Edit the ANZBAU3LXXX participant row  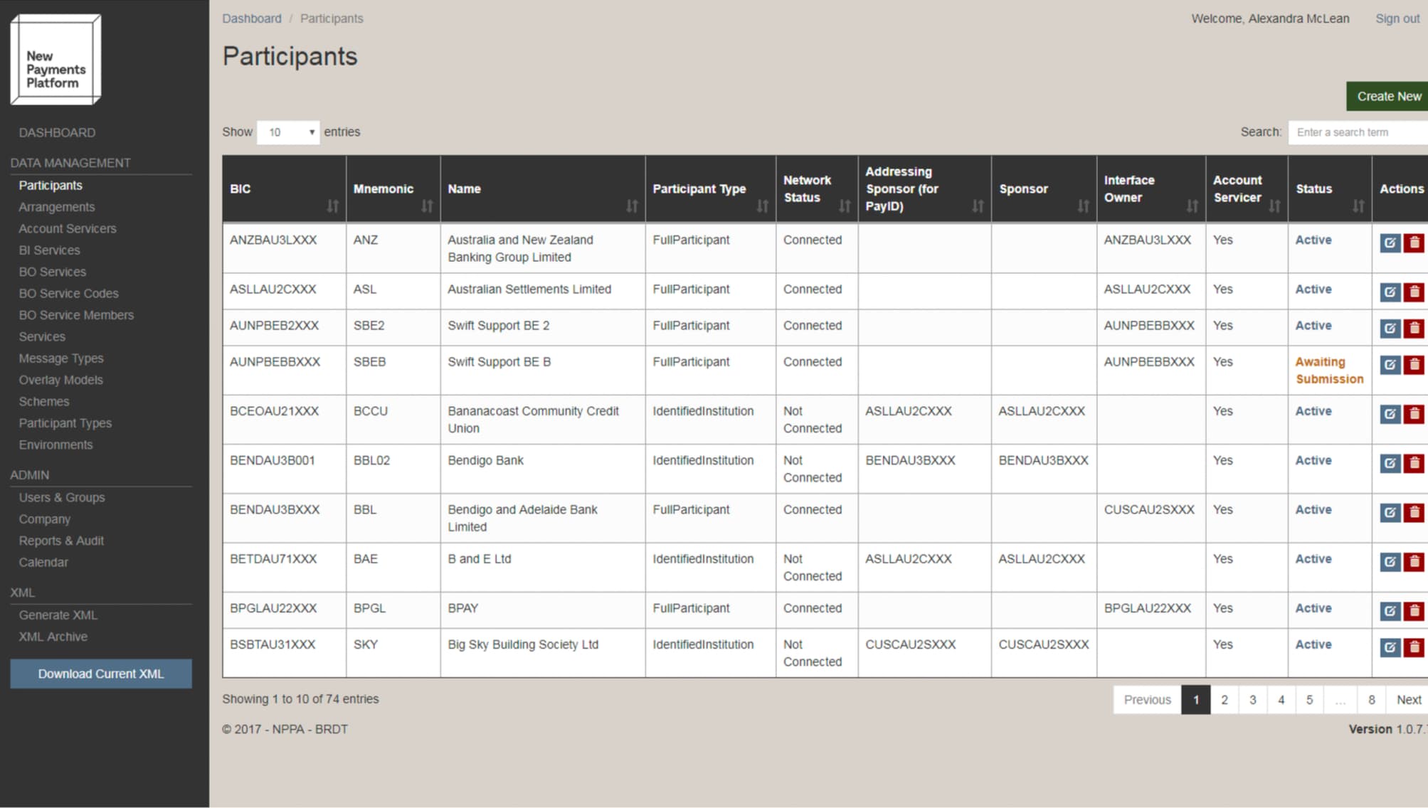(x=1390, y=243)
